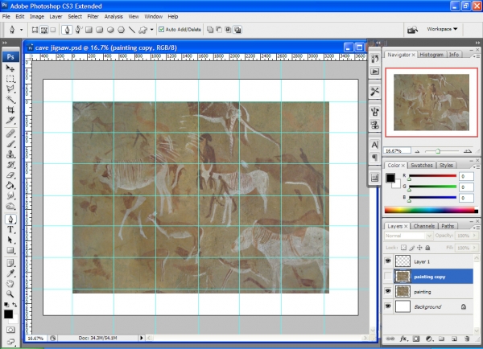Toggle lock transparent pixels
This screenshot has height=349, width=483.
[403, 248]
